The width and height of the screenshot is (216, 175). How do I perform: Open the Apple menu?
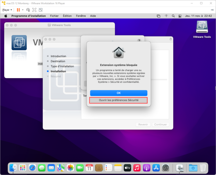pyautogui.click(x=6, y=16)
